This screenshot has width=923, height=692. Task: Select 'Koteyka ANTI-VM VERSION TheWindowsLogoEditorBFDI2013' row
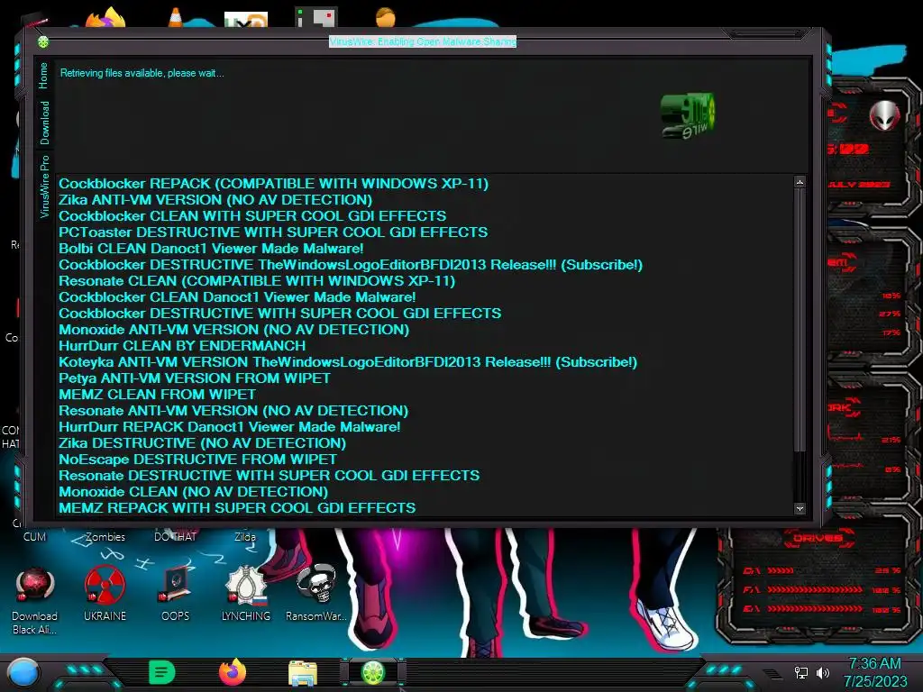348,362
